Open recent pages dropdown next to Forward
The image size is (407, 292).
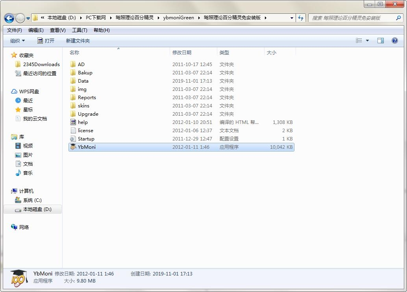click(28, 18)
